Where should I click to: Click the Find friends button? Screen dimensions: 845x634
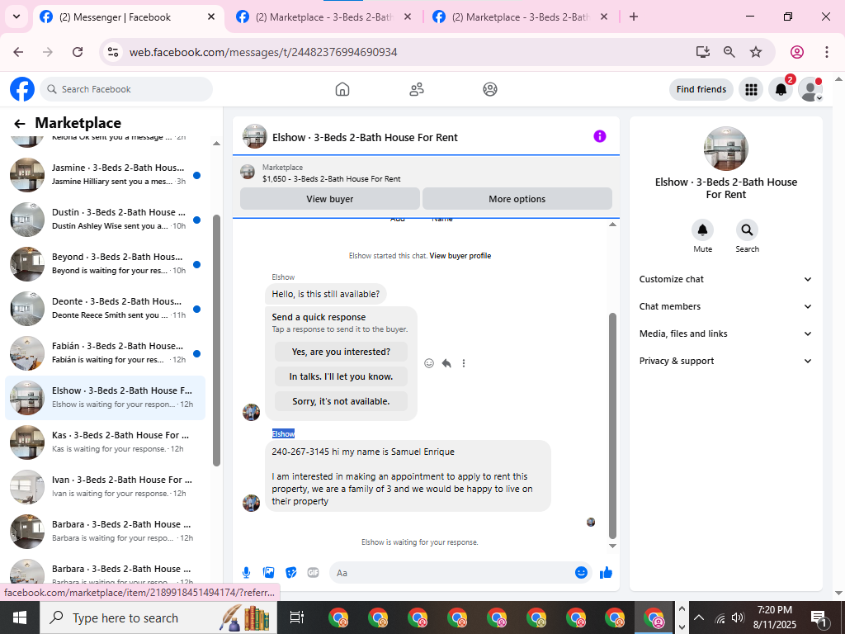click(x=701, y=89)
